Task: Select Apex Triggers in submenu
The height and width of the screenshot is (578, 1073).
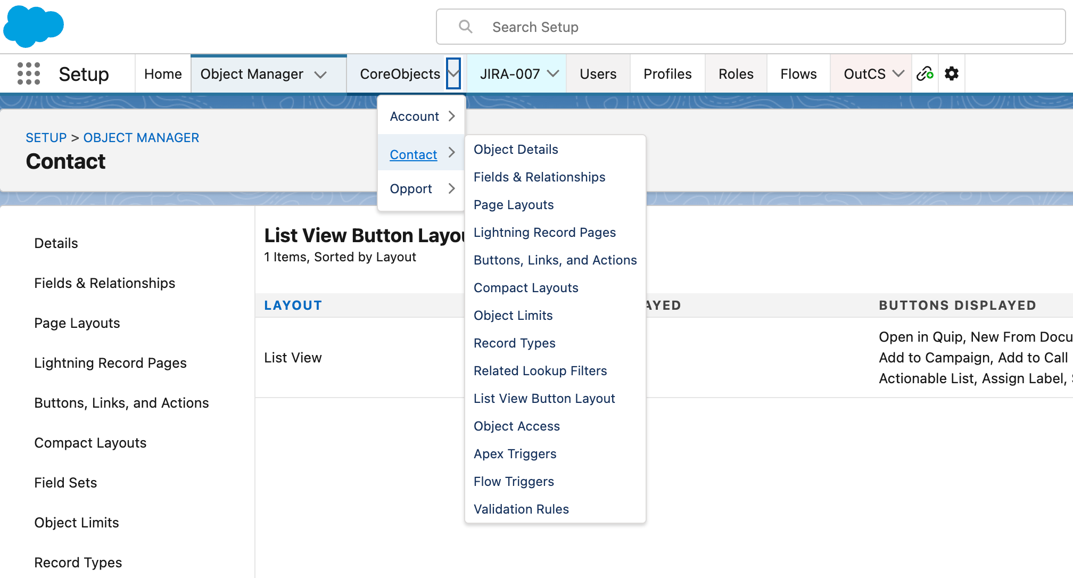Action: 515,454
